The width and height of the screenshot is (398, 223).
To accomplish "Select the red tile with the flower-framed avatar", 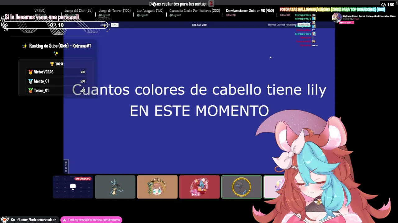I will pos(199,187).
